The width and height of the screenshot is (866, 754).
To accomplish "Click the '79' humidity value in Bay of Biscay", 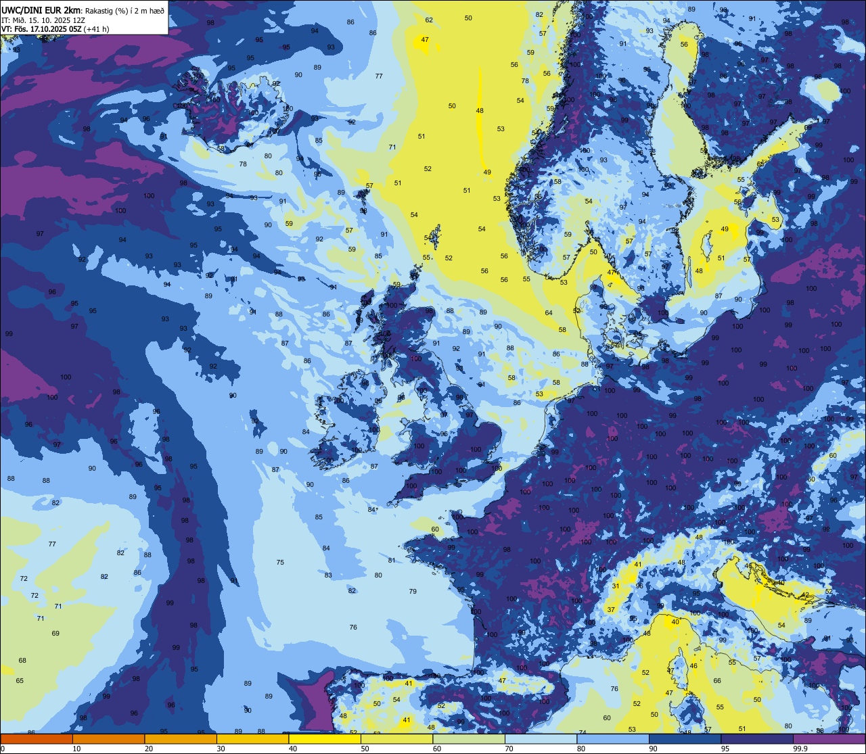I will [413, 592].
